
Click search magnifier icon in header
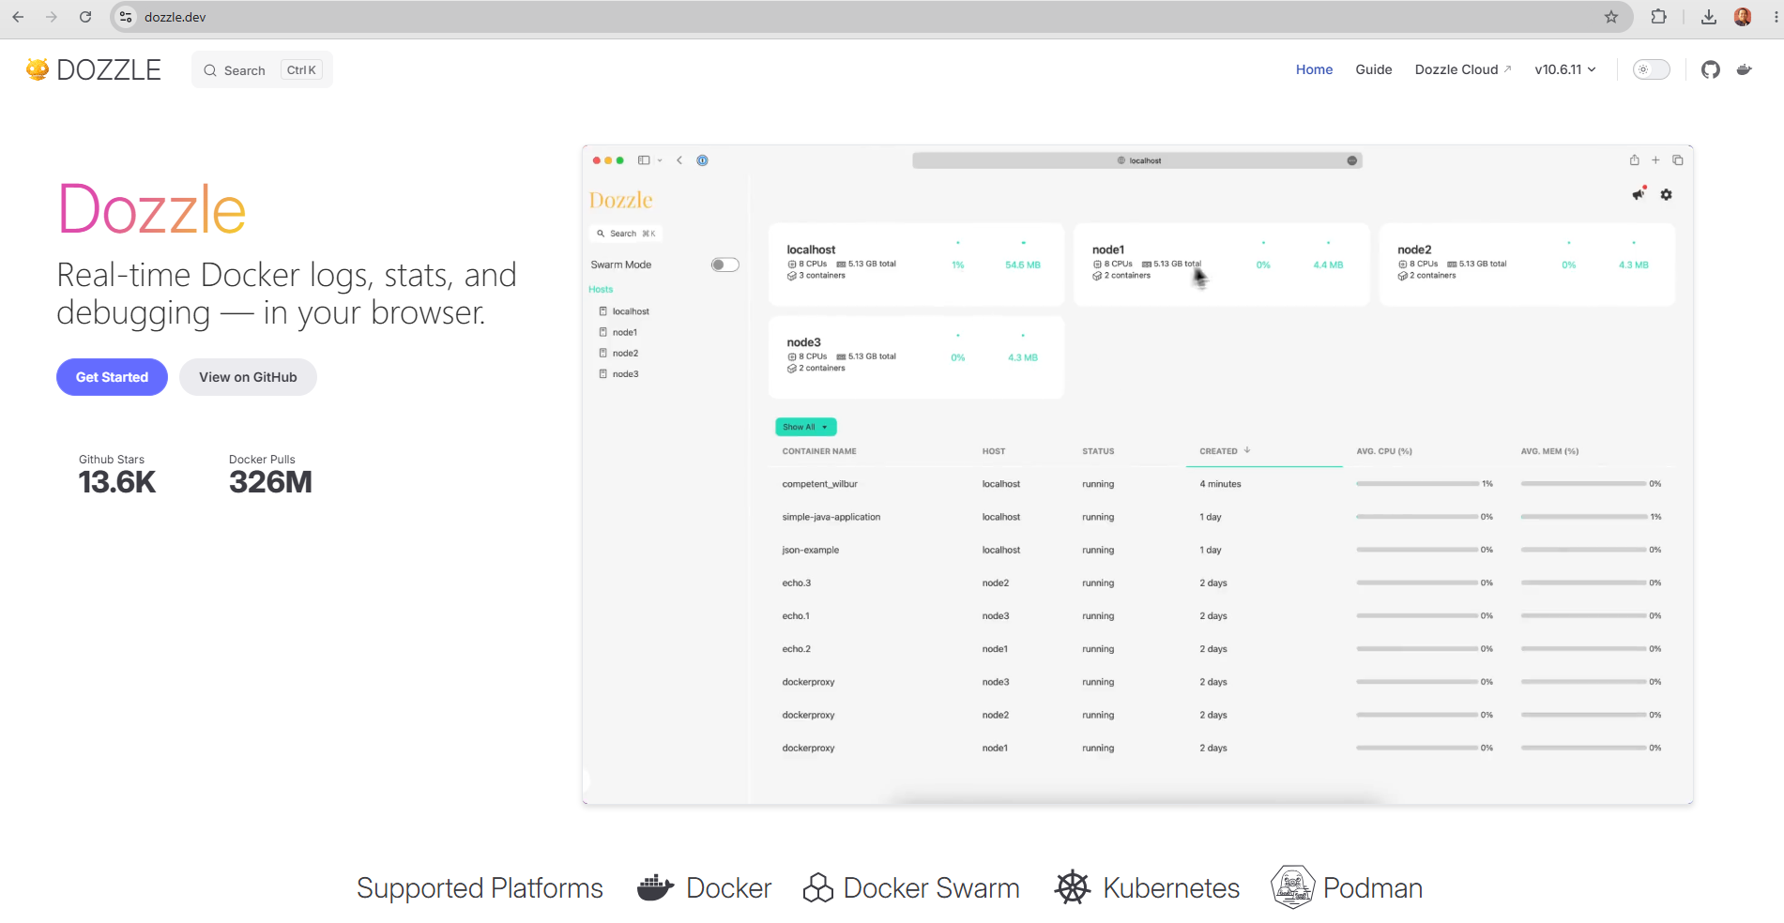coord(210,70)
